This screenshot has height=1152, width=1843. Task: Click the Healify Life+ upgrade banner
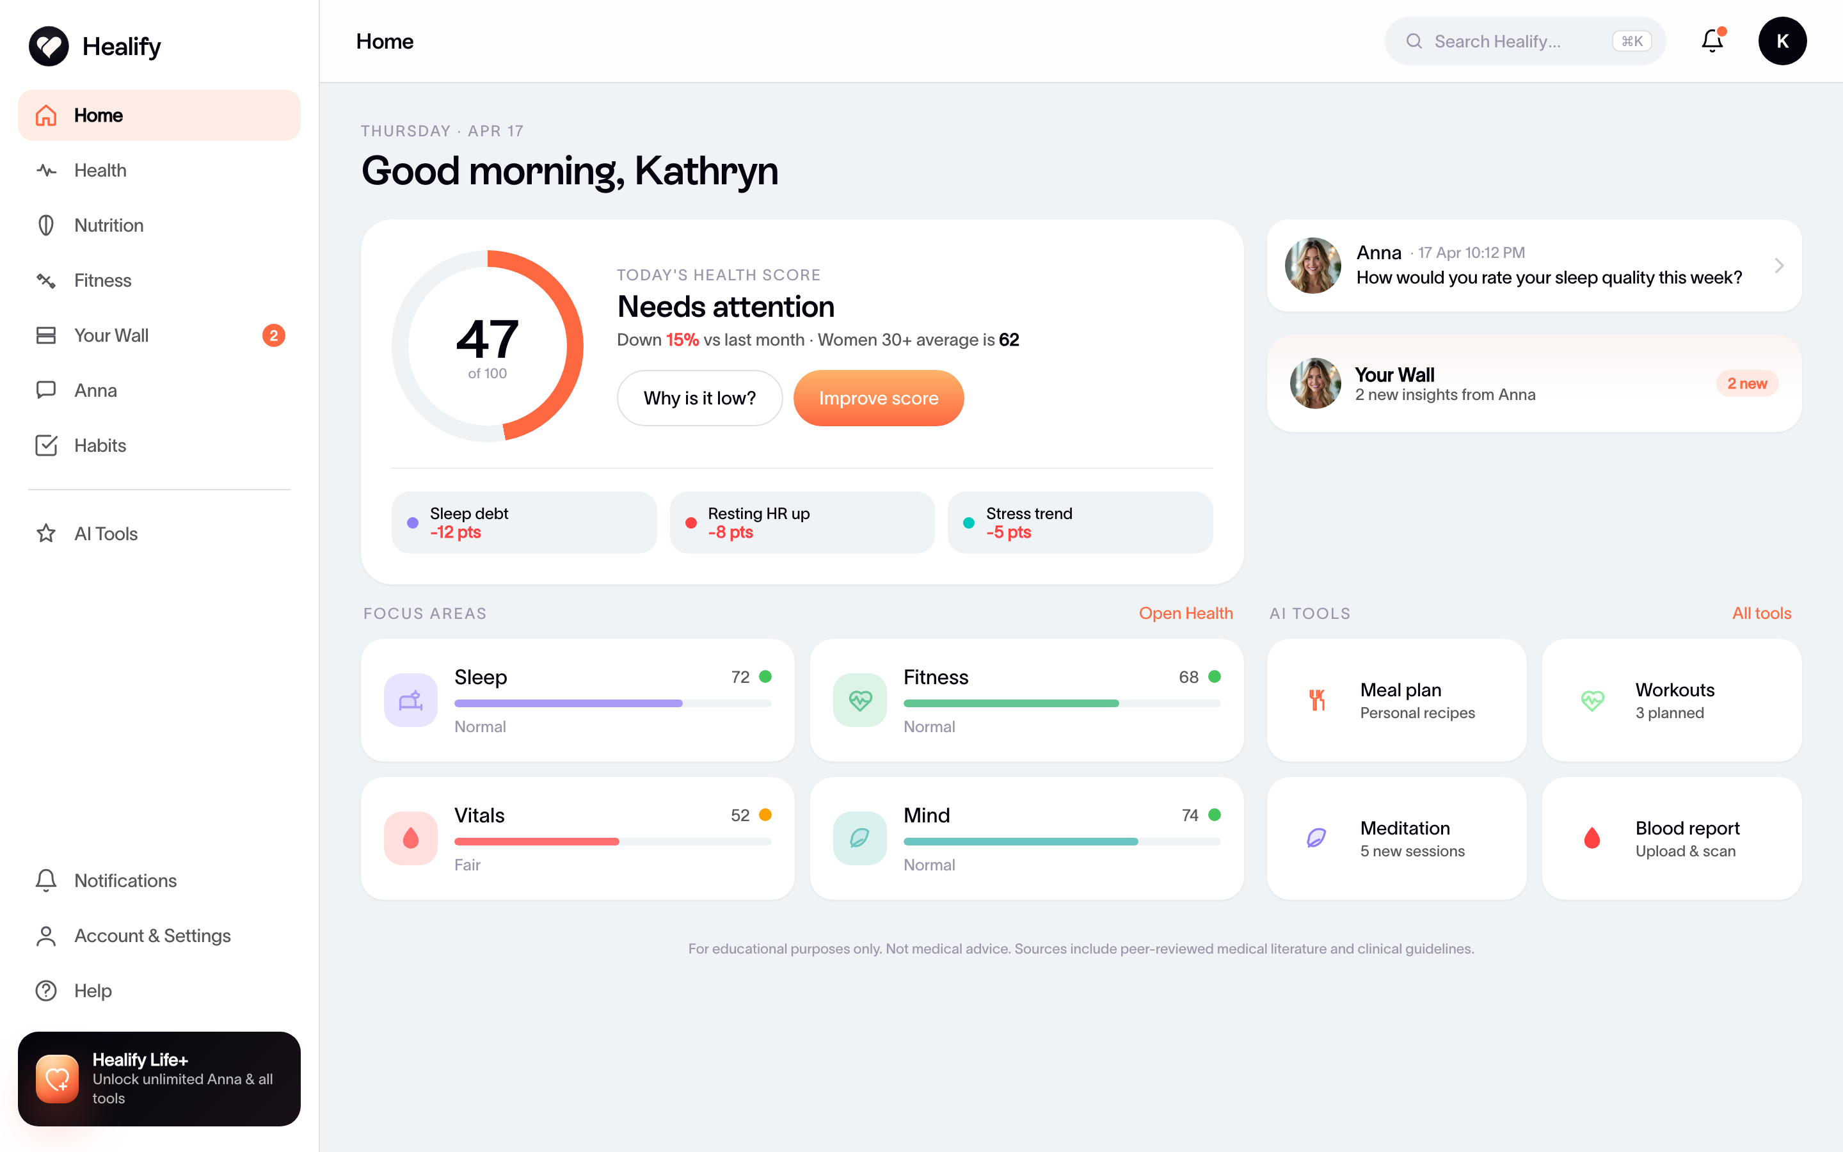coord(159,1079)
